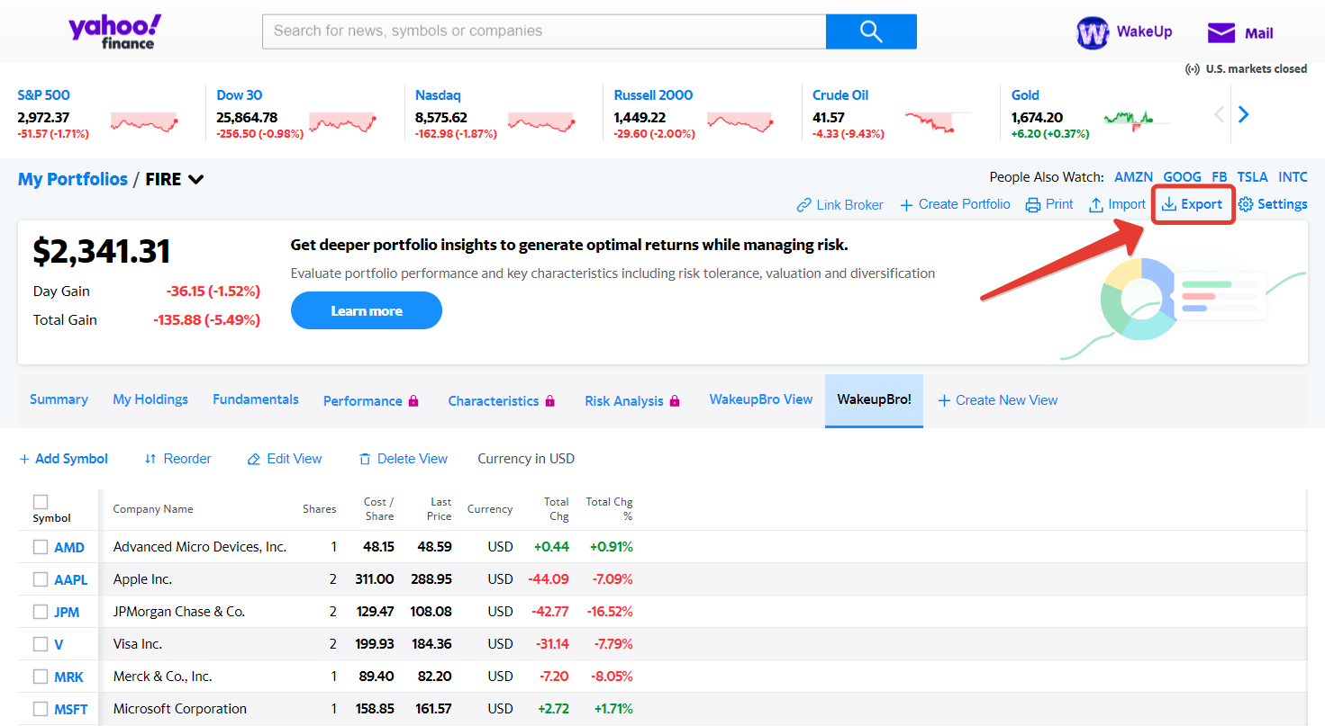The width and height of the screenshot is (1325, 726).
Task: Click the Delete View trash icon
Action: click(x=365, y=459)
